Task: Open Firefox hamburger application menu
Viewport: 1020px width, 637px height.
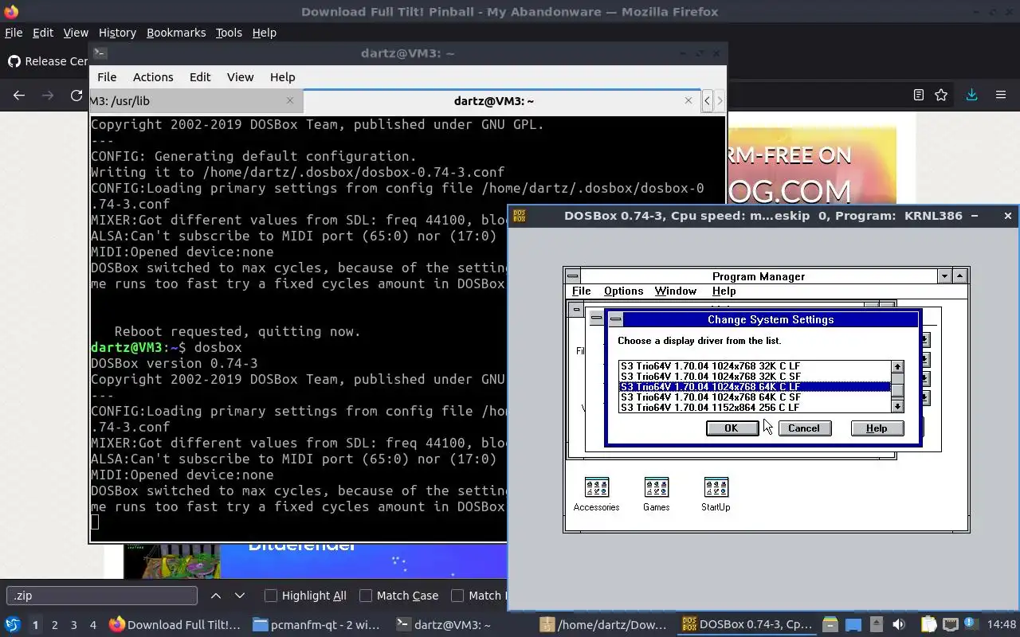Action: [x=1001, y=95]
